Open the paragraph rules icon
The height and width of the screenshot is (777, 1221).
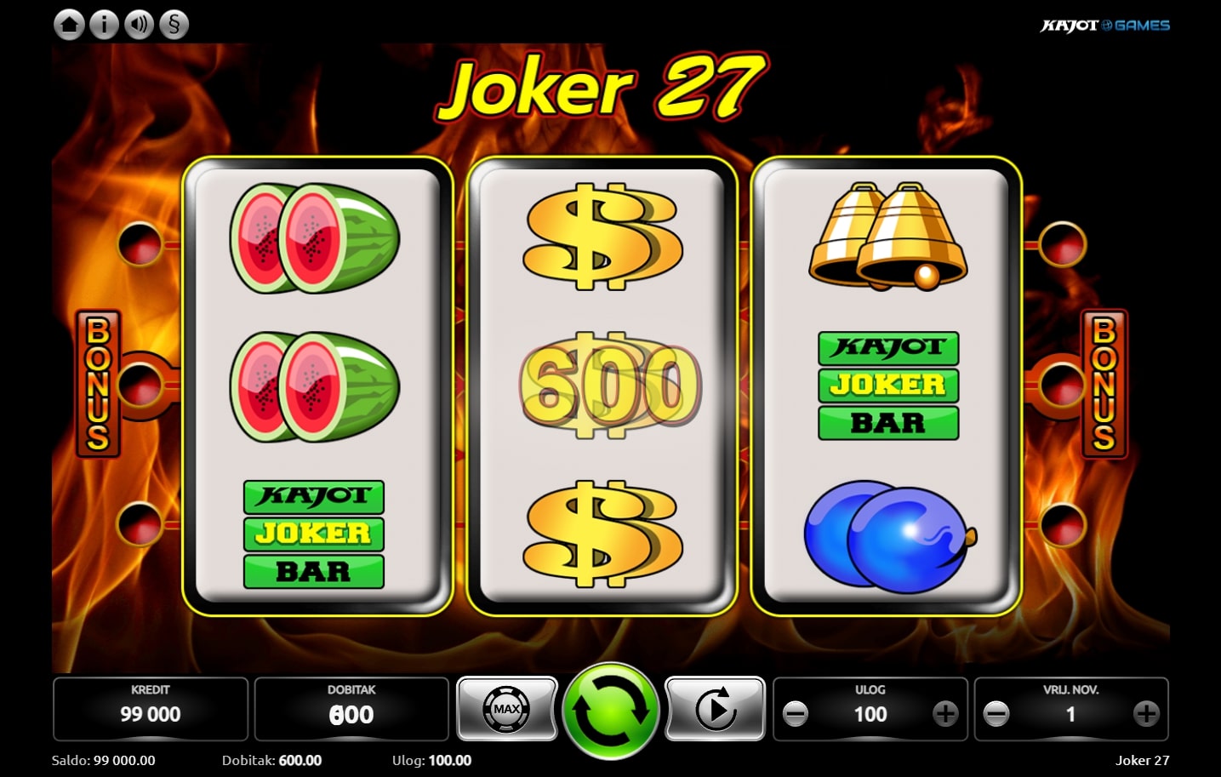[174, 24]
